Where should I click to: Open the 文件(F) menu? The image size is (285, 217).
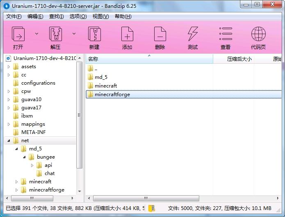tap(14, 16)
